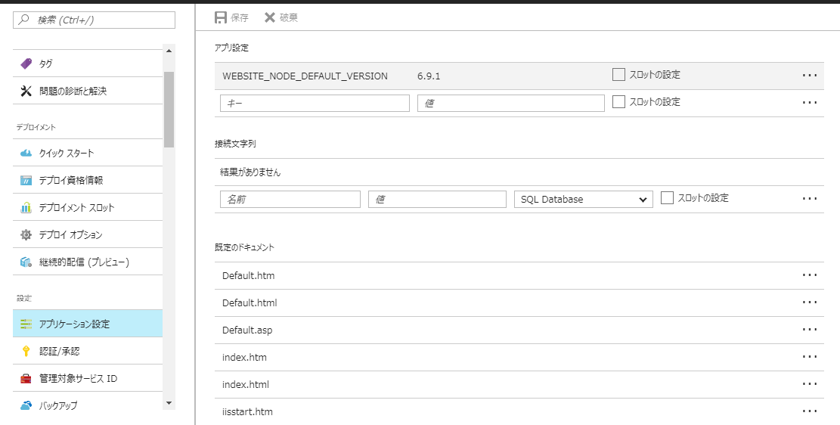
Task: Open the ellipsis menu for Default.htm
Action: 810,275
